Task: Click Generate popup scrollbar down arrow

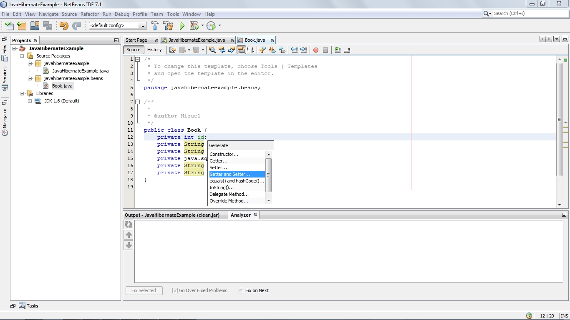Action: tap(269, 201)
